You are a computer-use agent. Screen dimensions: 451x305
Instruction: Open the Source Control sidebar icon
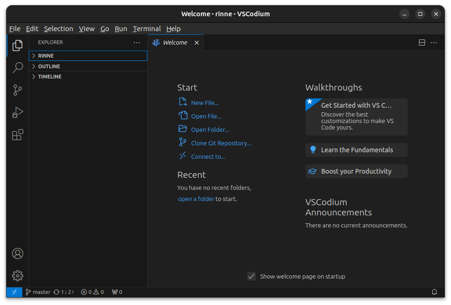tap(17, 90)
